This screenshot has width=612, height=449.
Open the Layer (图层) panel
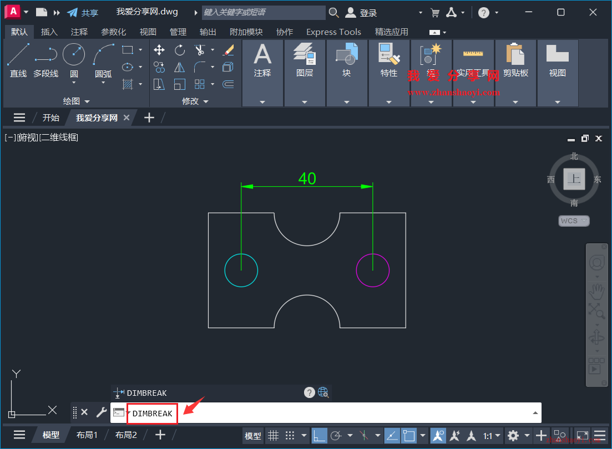tap(305, 73)
